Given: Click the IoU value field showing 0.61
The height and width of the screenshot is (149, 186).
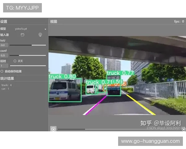Looking at the screenshot, I should pyautogui.click(x=4, y=45).
